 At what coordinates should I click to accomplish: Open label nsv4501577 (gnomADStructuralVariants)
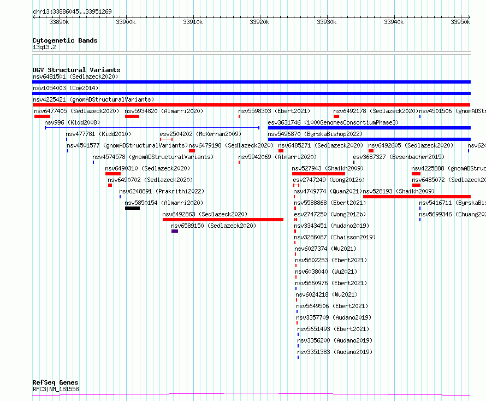click(x=127, y=145)
